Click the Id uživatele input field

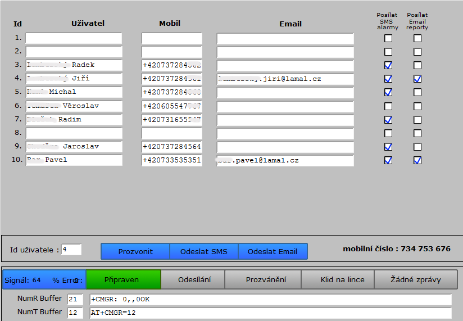click(x=71, y=250)
